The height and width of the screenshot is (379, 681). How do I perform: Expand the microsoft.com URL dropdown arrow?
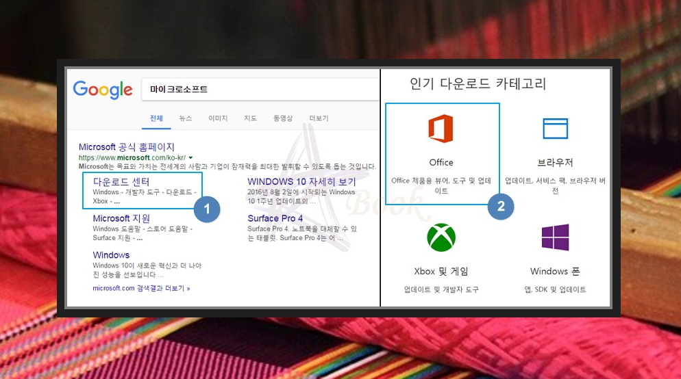(190, 158)
